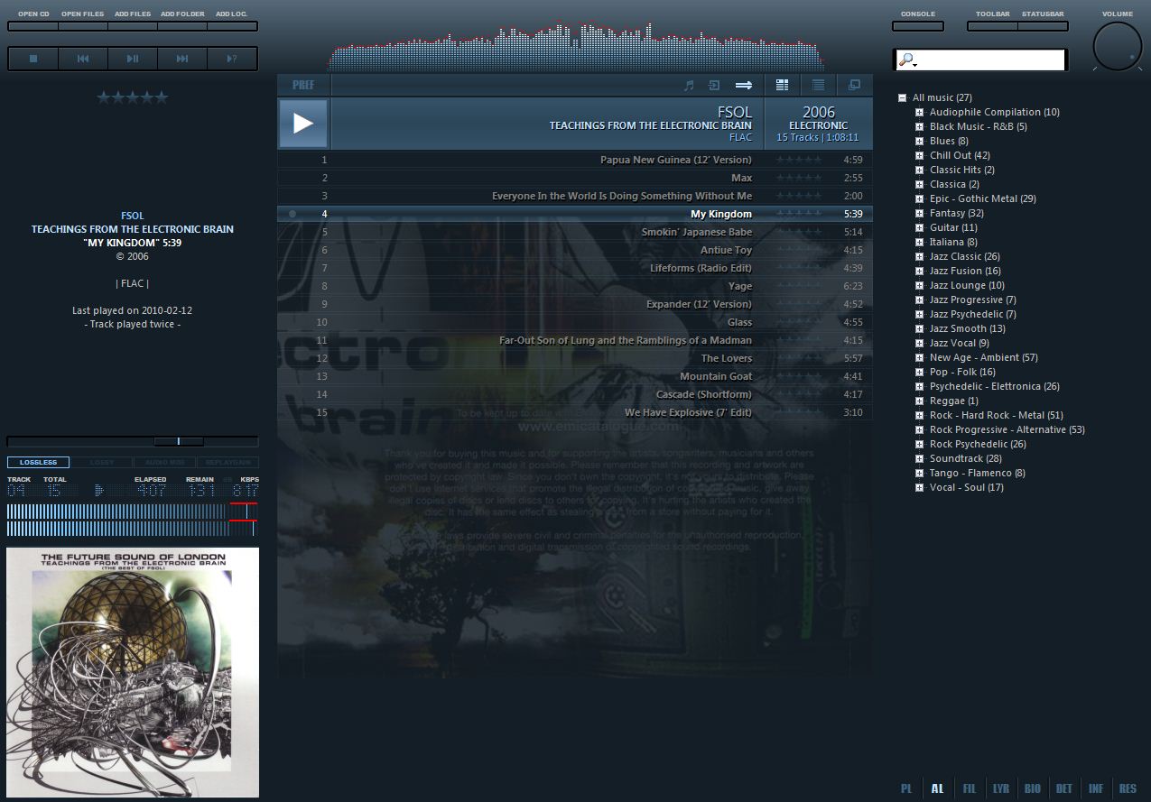Image resolution: width=1151 pixels, height=802 pixels.
Task: Open the INF panel tab
Action: [x=1096, y=788]
